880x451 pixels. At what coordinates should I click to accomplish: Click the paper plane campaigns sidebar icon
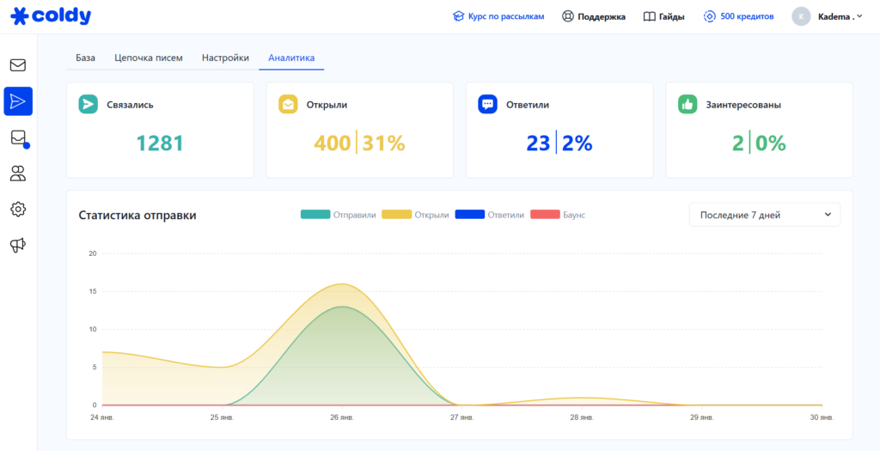17,101
